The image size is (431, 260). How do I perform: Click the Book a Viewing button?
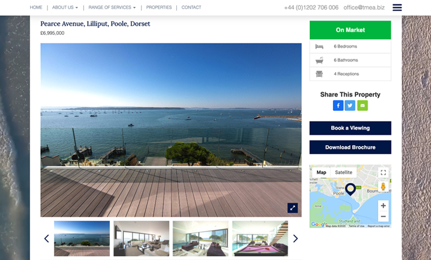point(350,128)
